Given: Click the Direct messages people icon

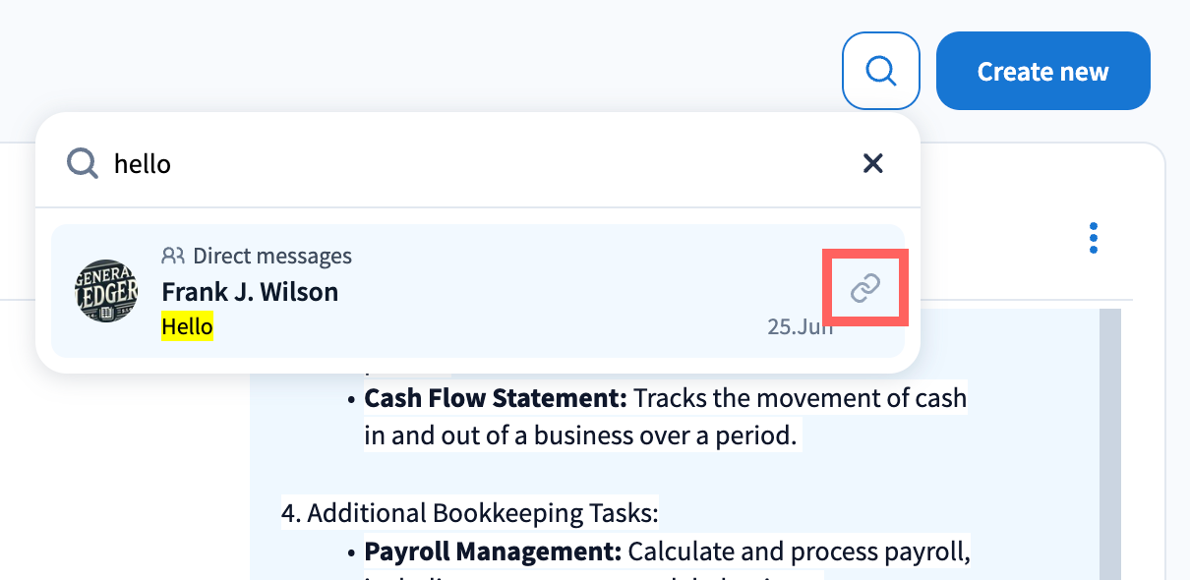Looking at the screenshot, I should pyautogui.click(x=173, y=257).
